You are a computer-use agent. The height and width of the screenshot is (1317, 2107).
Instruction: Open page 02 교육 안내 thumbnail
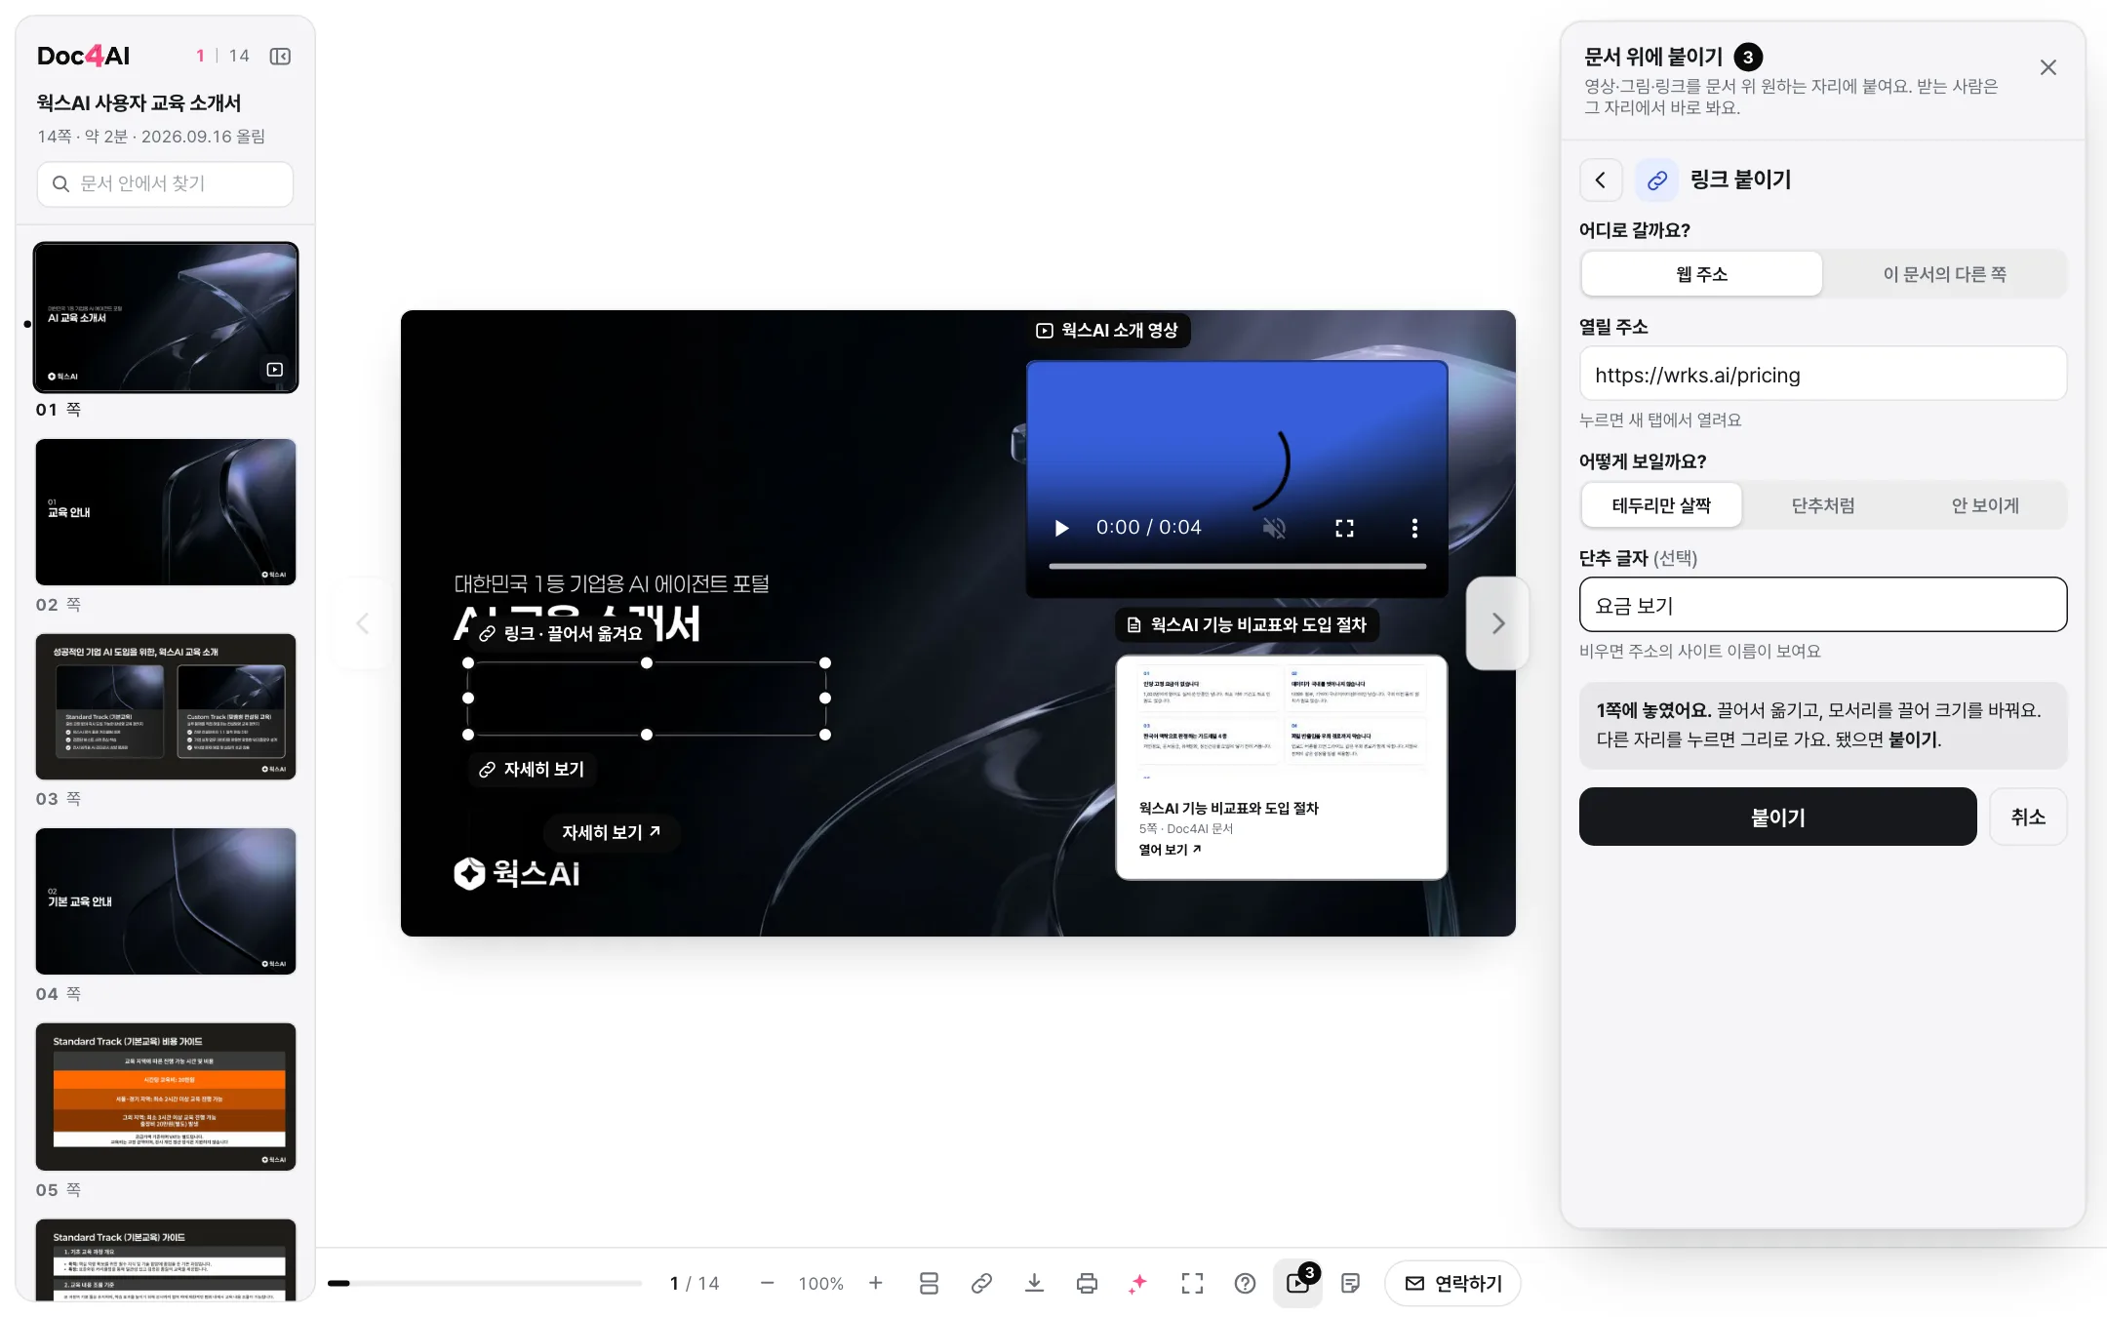pos(166,512)
